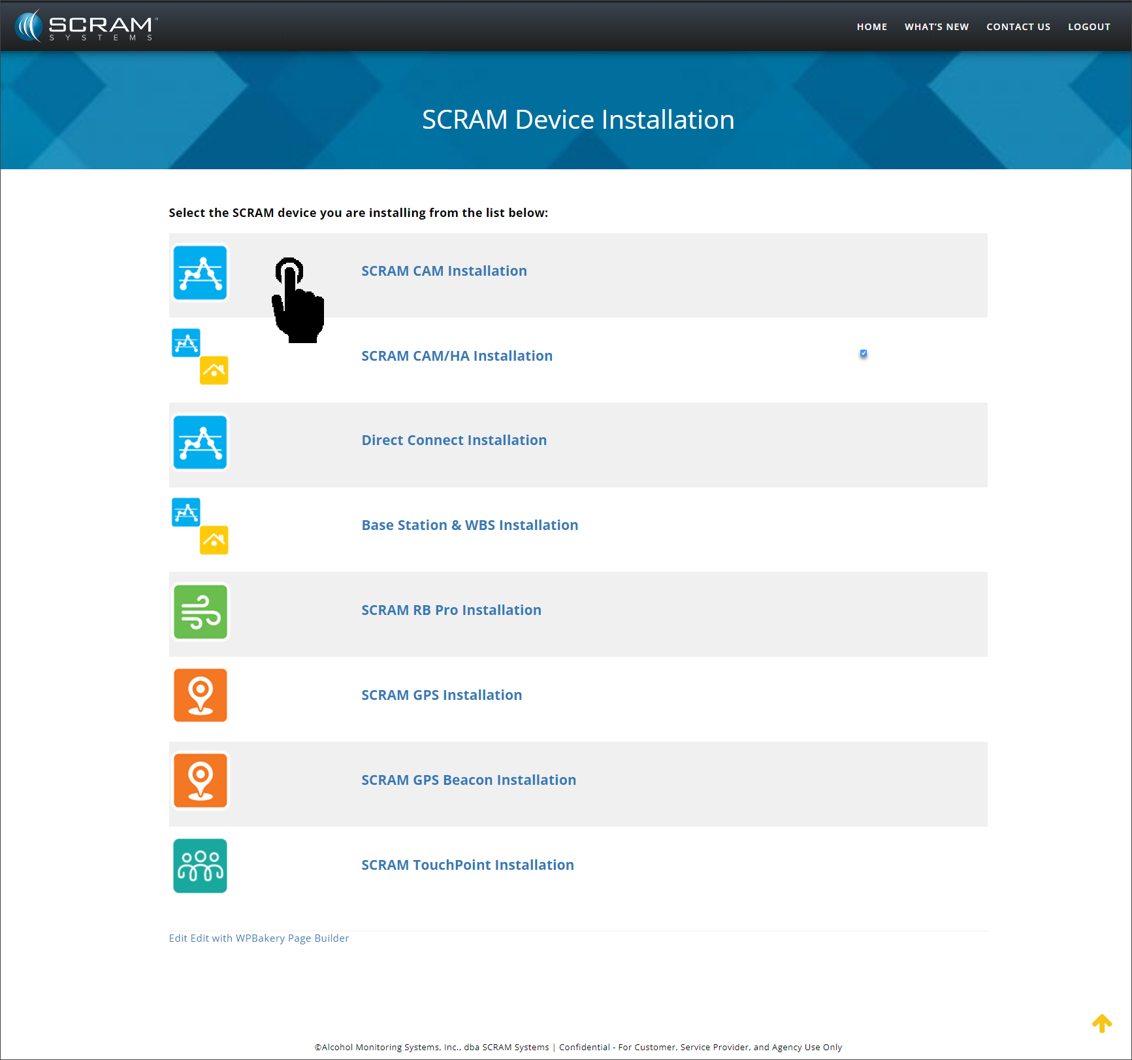The image size is (1132, 1060).
Task: Click Edit with WPBakery Page Builder
Action: click(x=269, y=938)
